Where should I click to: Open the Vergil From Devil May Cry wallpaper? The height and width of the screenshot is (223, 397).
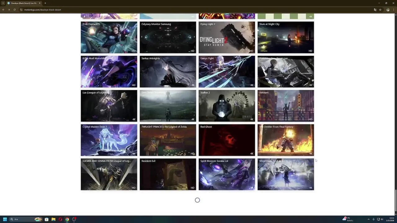286,174
